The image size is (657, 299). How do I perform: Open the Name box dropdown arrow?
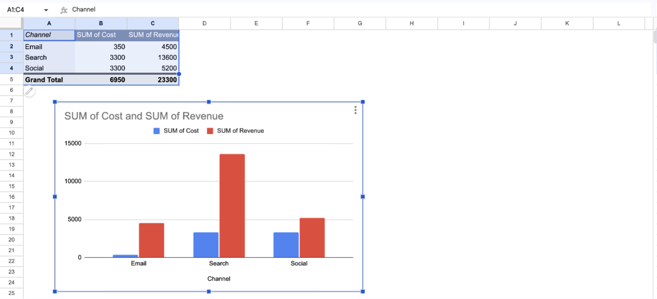point(46,10)
